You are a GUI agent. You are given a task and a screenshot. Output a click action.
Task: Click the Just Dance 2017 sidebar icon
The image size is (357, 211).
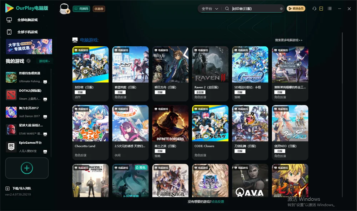[11, 112]
